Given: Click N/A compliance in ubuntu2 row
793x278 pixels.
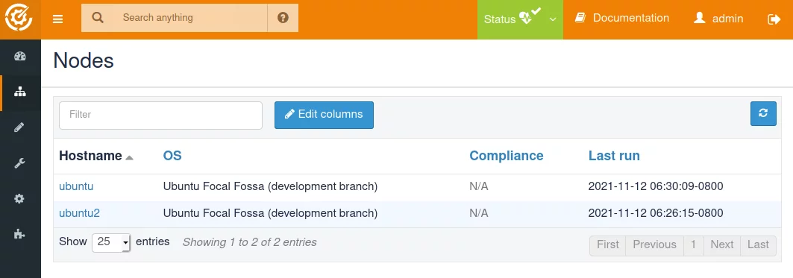Looking at the screenshot, I should point(479,213).
